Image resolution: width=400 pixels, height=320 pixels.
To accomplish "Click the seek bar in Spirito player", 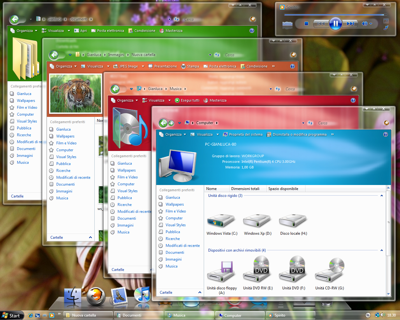I will (x=336, y=15).
